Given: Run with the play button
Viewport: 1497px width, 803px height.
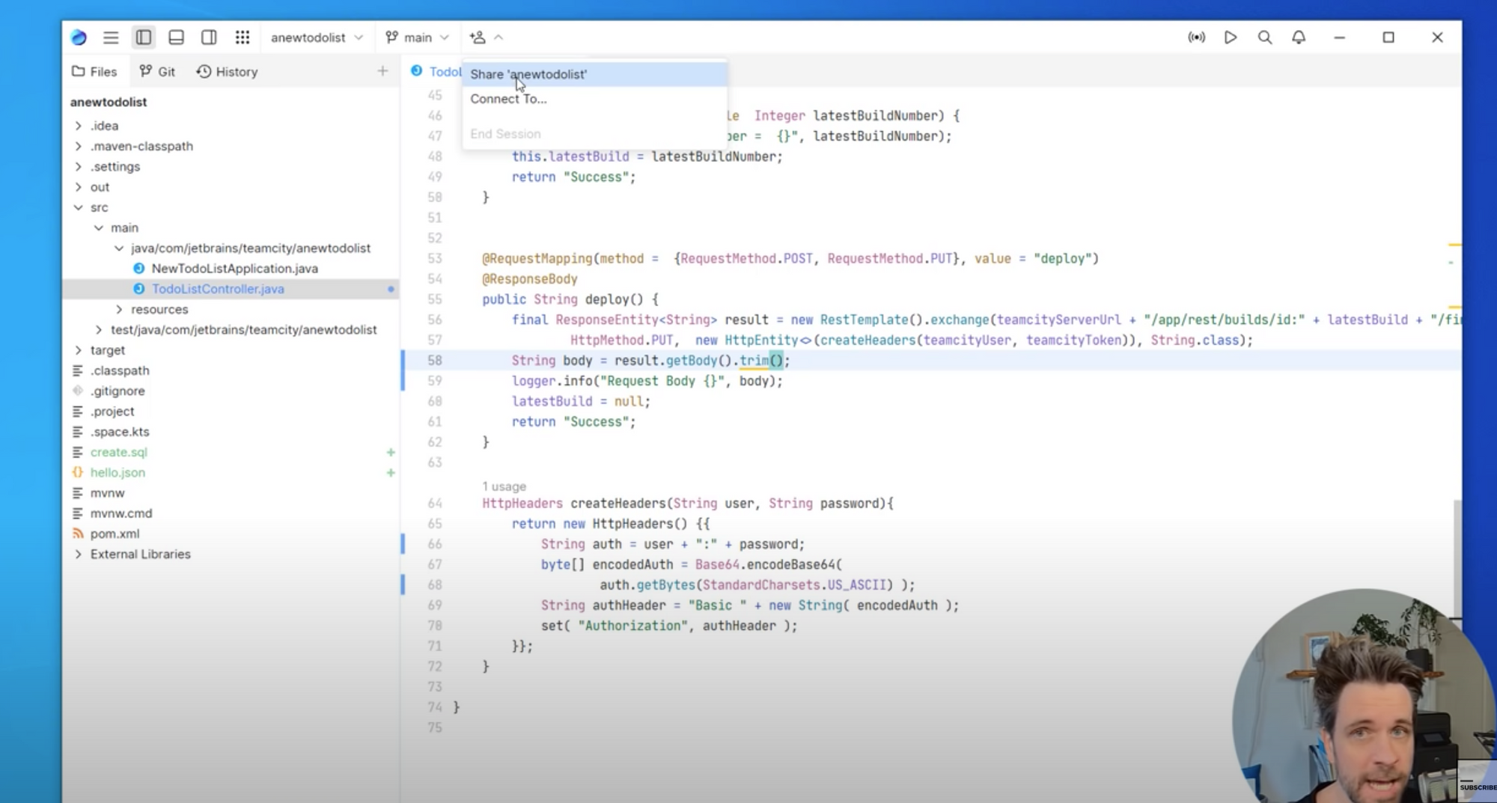Looking at the screenshot, I should [x=1231, y=37].
